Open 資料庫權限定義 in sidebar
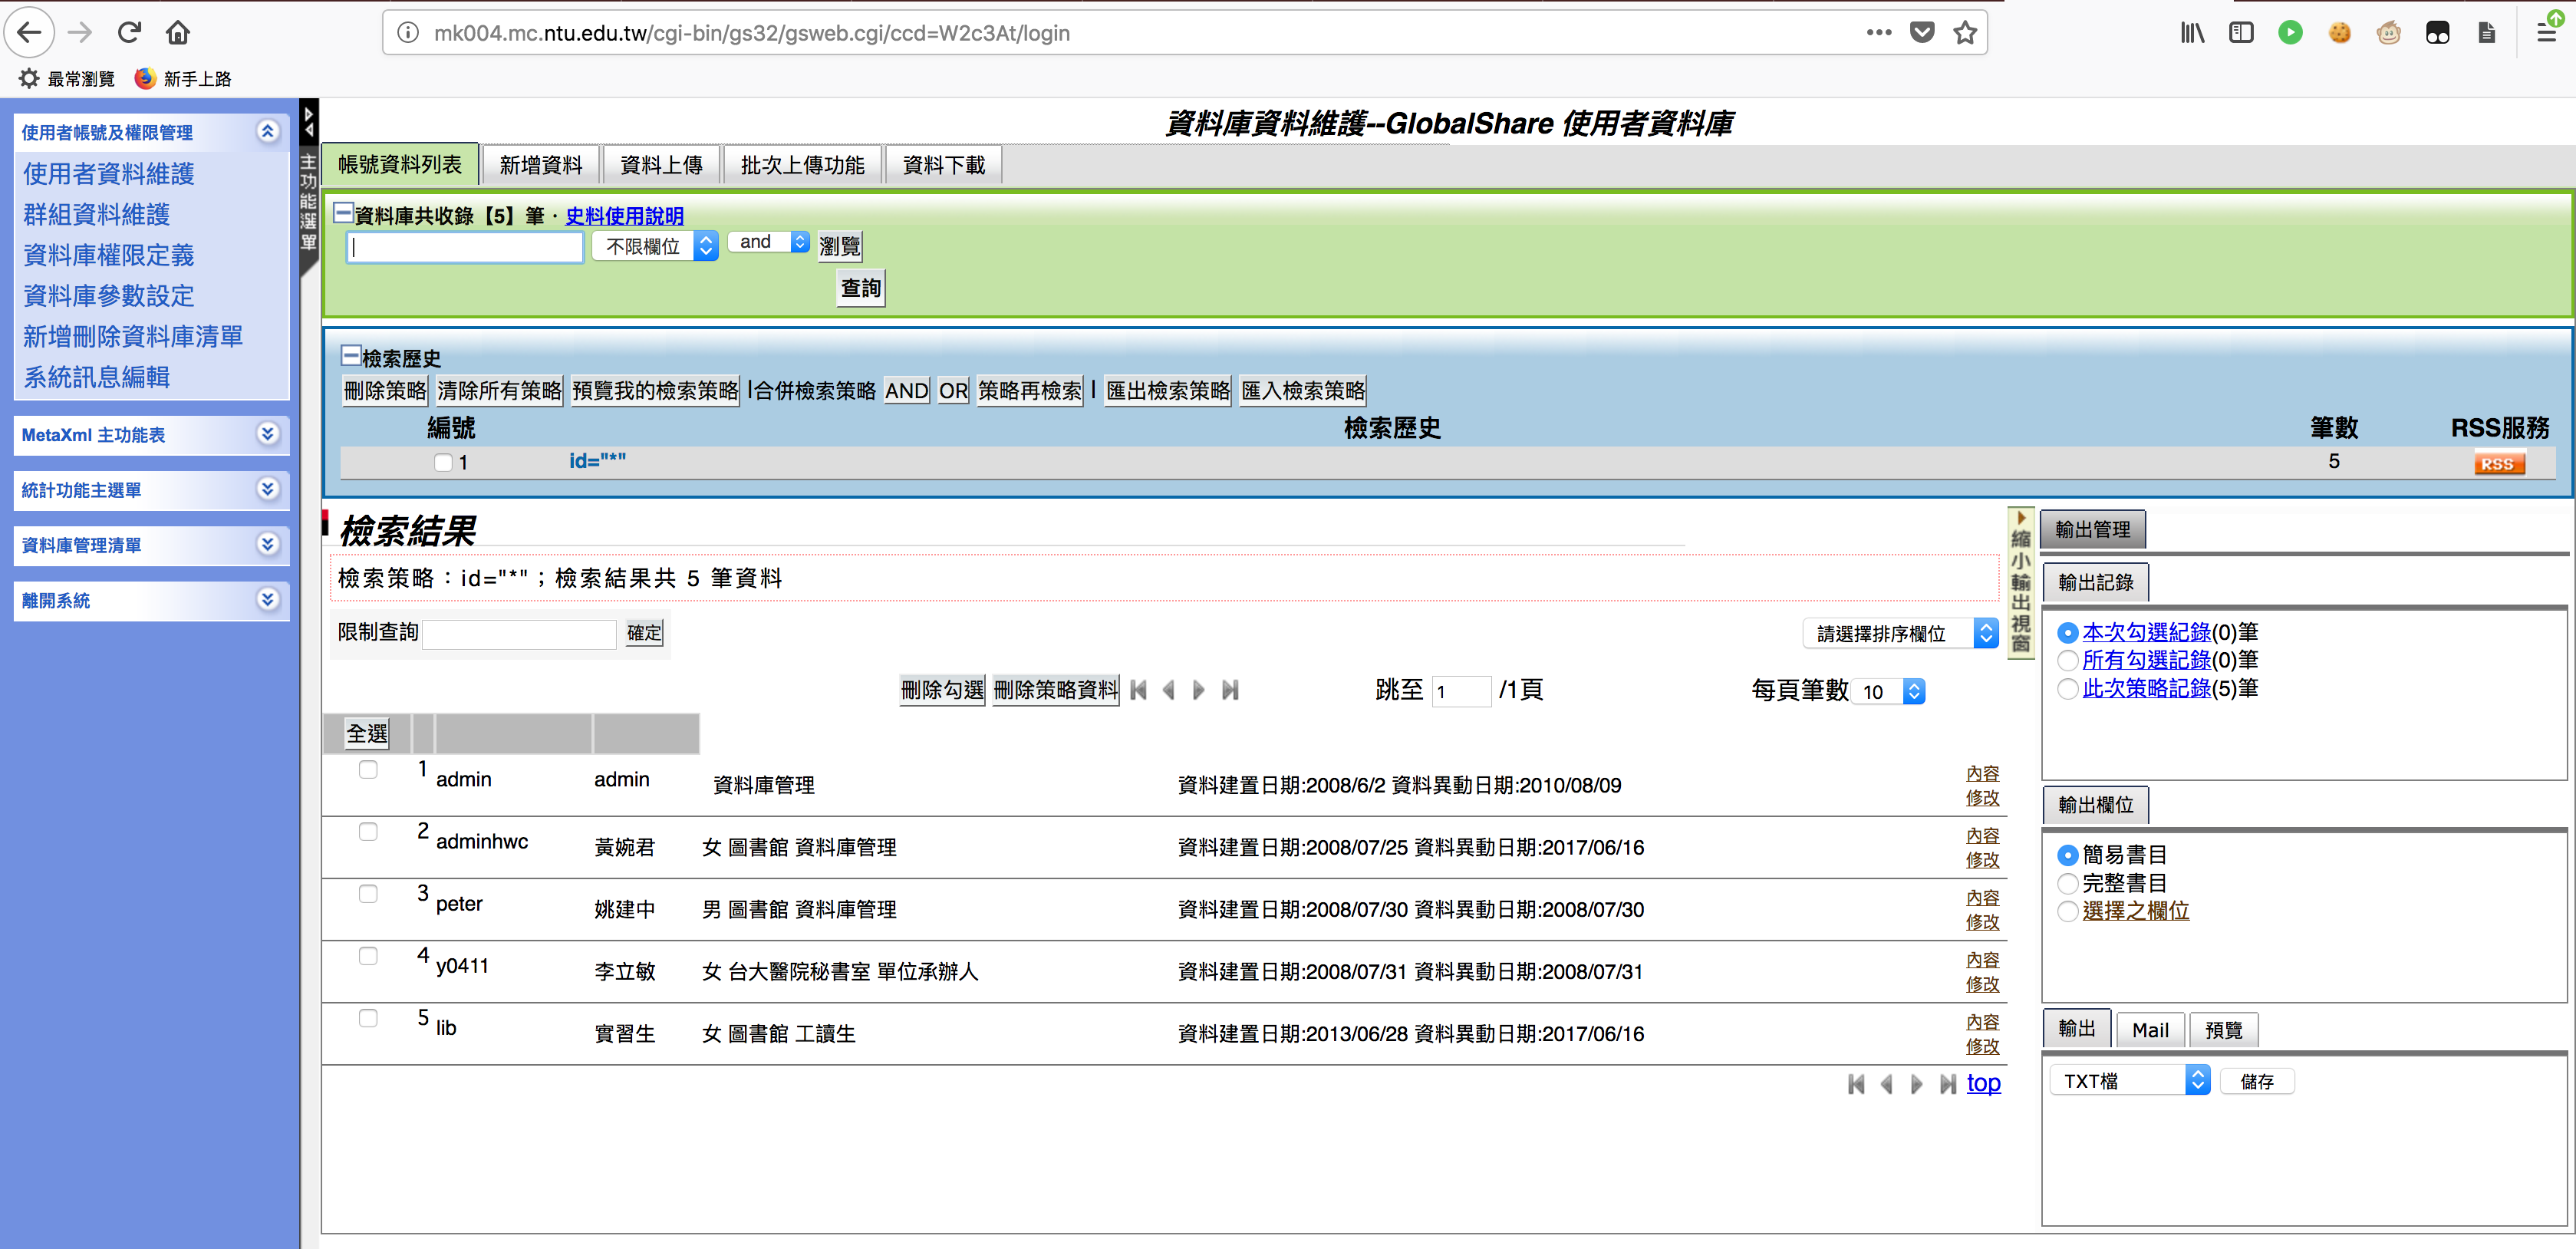2576x1249 pixels. tap(109, 255)
